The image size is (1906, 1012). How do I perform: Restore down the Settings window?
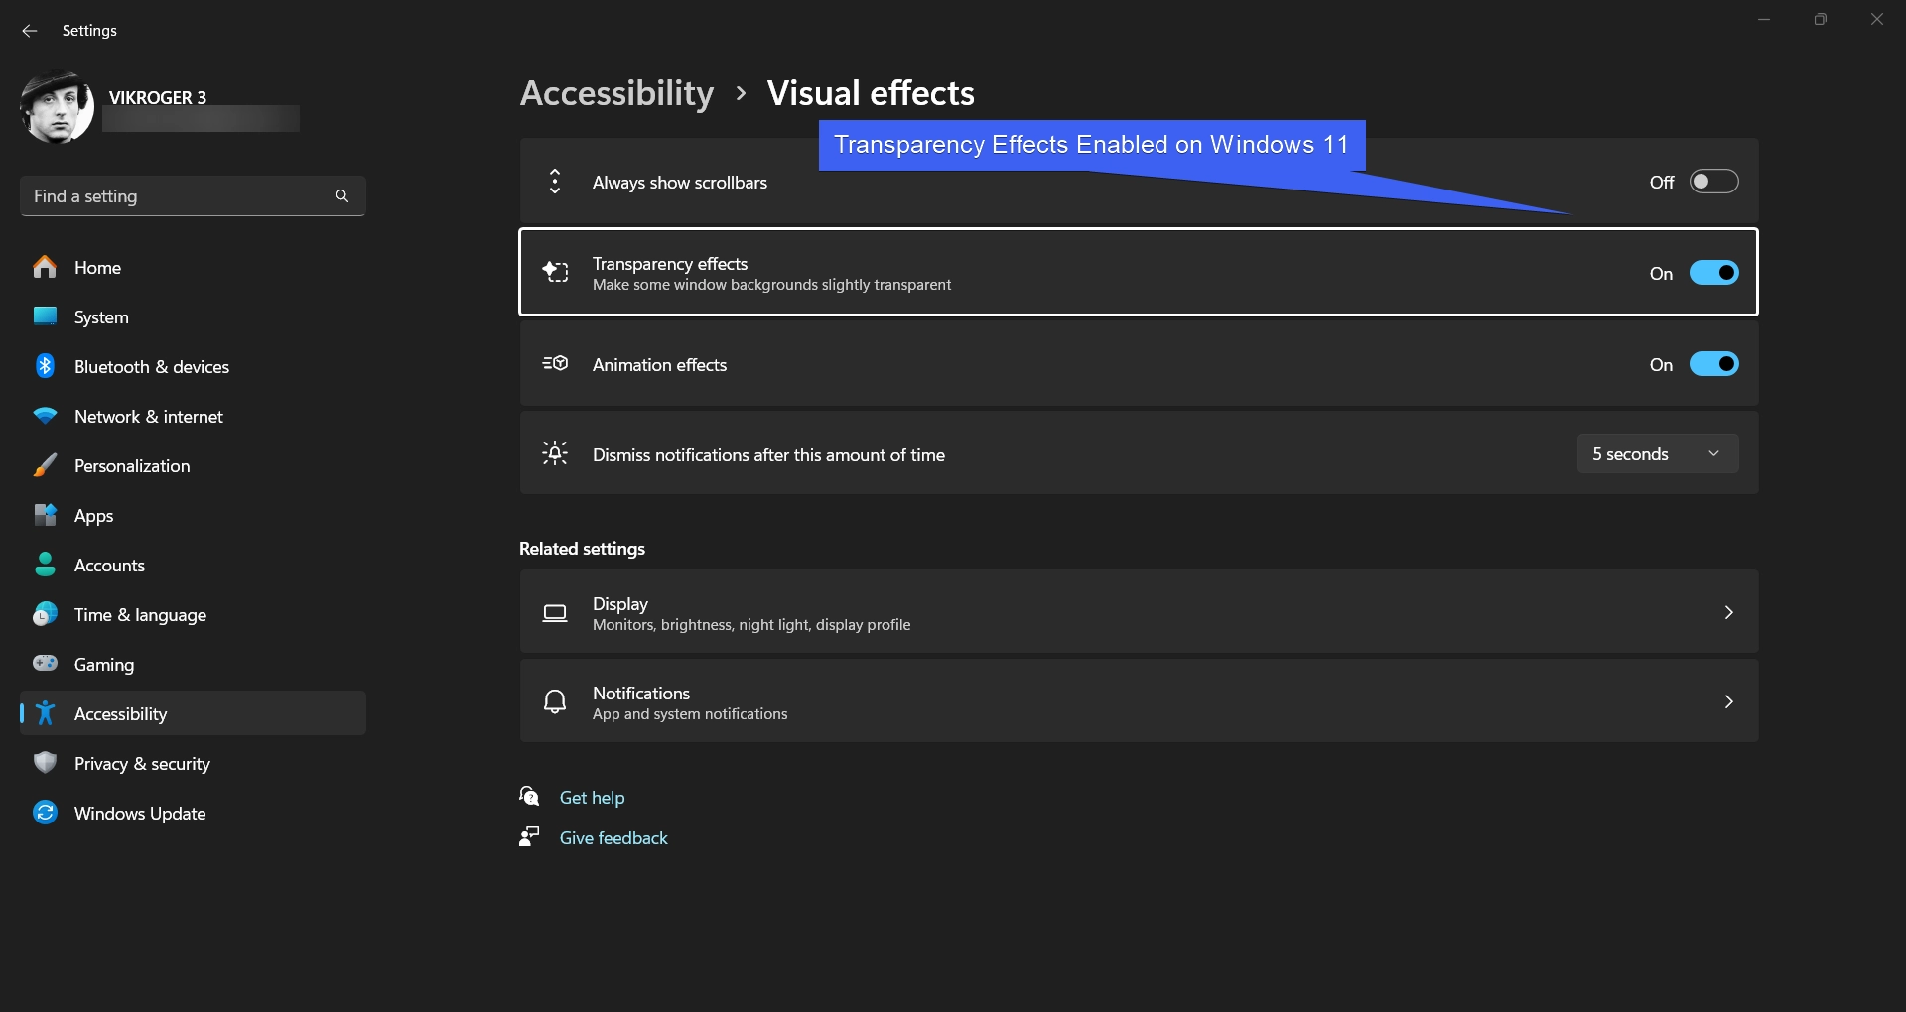1820,19
